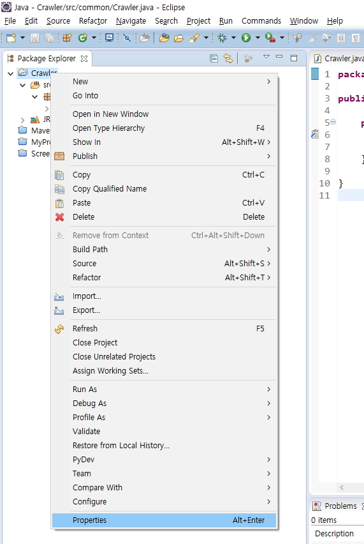Viewport: 364px width, 544px height.
Task: Open the Edit menu
Action: click(31, 21)
